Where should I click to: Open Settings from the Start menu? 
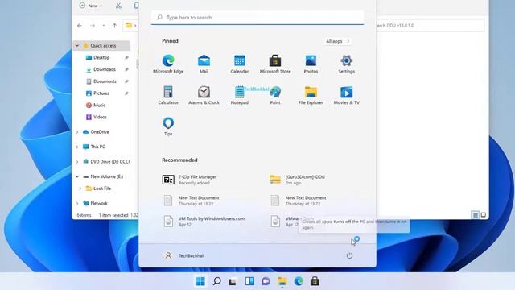pos(347,64)
